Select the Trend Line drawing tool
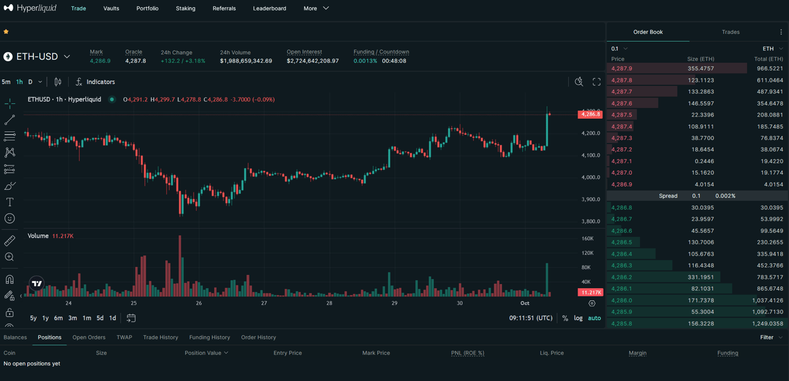 9,119
